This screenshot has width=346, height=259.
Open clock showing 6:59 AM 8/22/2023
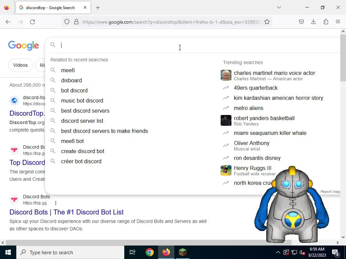point(317,252)
